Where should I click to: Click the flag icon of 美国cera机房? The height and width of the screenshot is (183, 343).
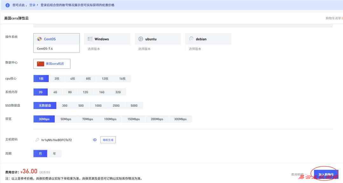click(40, 64)
